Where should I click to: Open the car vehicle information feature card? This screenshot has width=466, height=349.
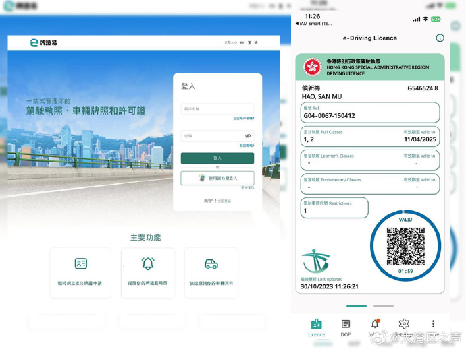(211, 273)
